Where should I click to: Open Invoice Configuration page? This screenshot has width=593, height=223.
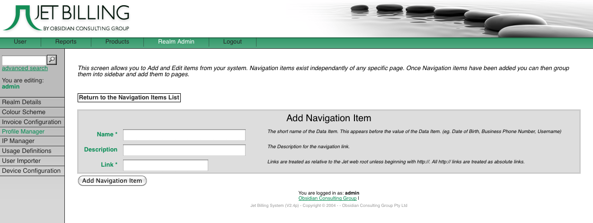(32, 122)
